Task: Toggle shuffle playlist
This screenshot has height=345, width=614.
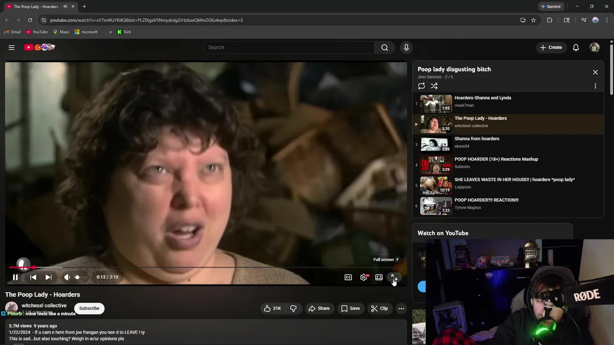Action: (x=434, y=86)
